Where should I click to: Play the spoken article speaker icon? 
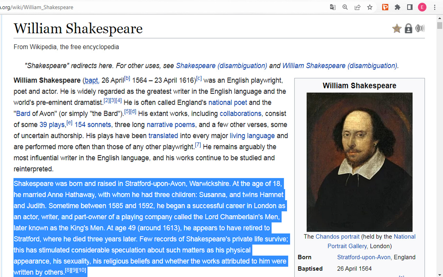click(x=420, y=28)
